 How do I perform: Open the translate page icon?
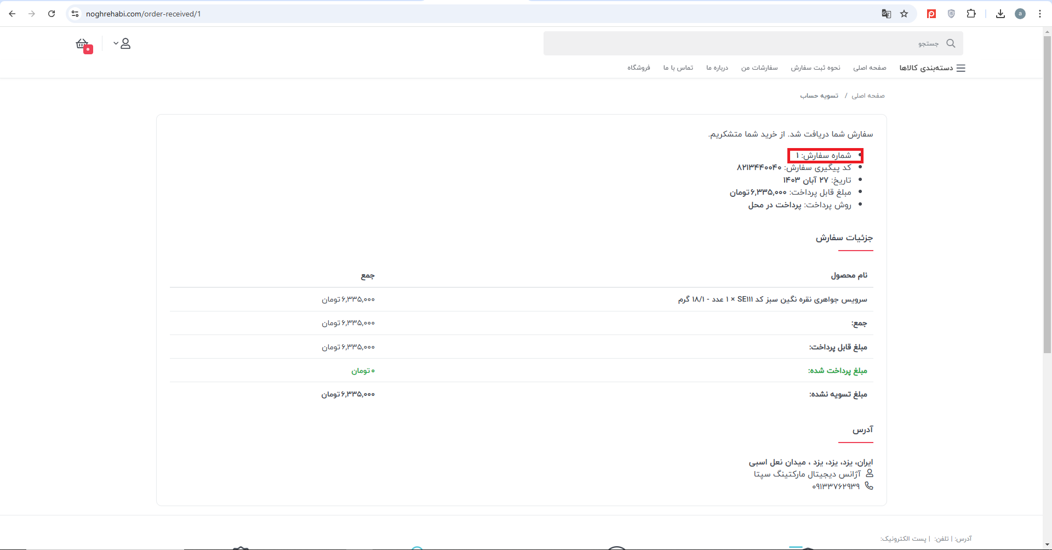886,14
